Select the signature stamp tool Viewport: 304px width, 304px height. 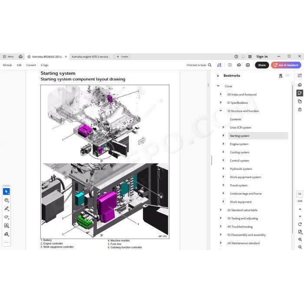(x=7, y=234)
